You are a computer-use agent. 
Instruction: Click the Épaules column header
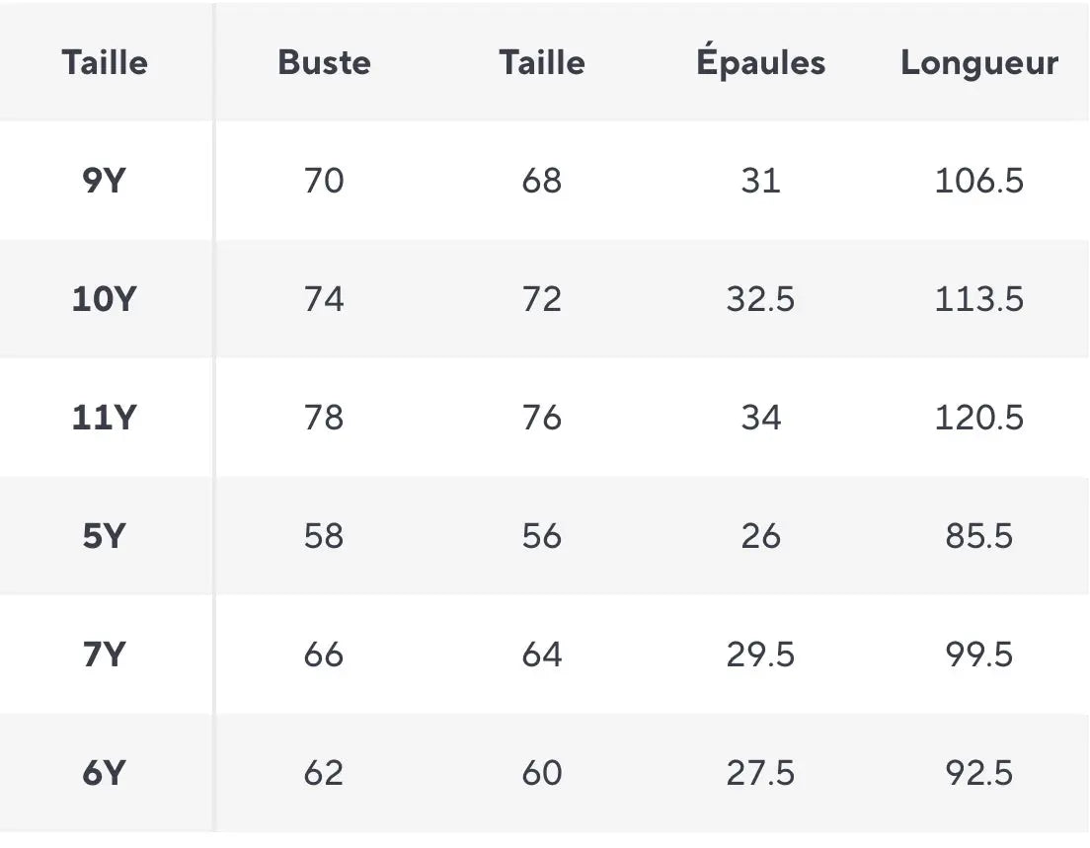760,60
